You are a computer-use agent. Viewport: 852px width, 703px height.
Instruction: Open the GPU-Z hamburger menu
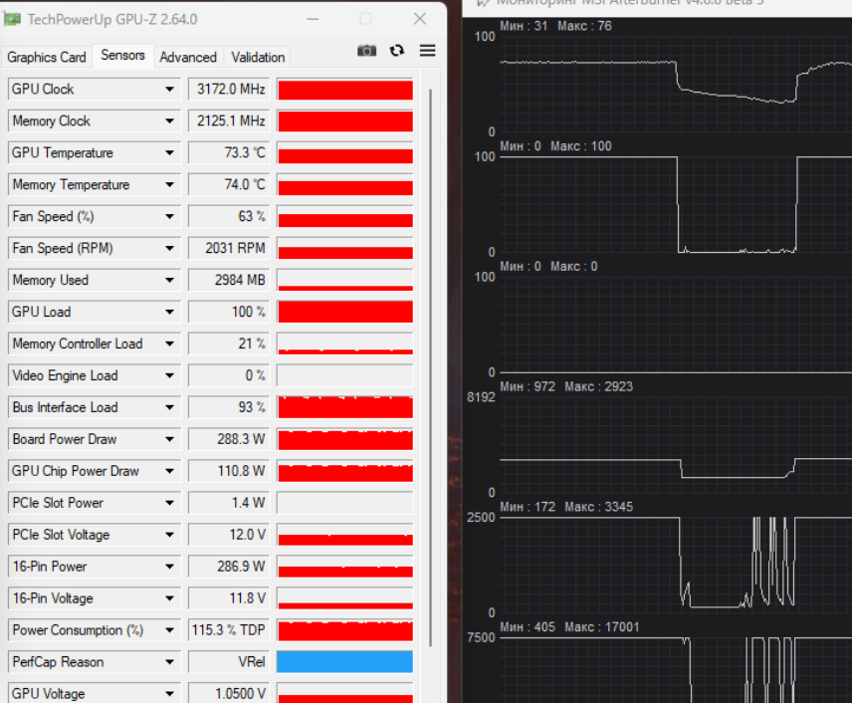(x=428, y=51)
